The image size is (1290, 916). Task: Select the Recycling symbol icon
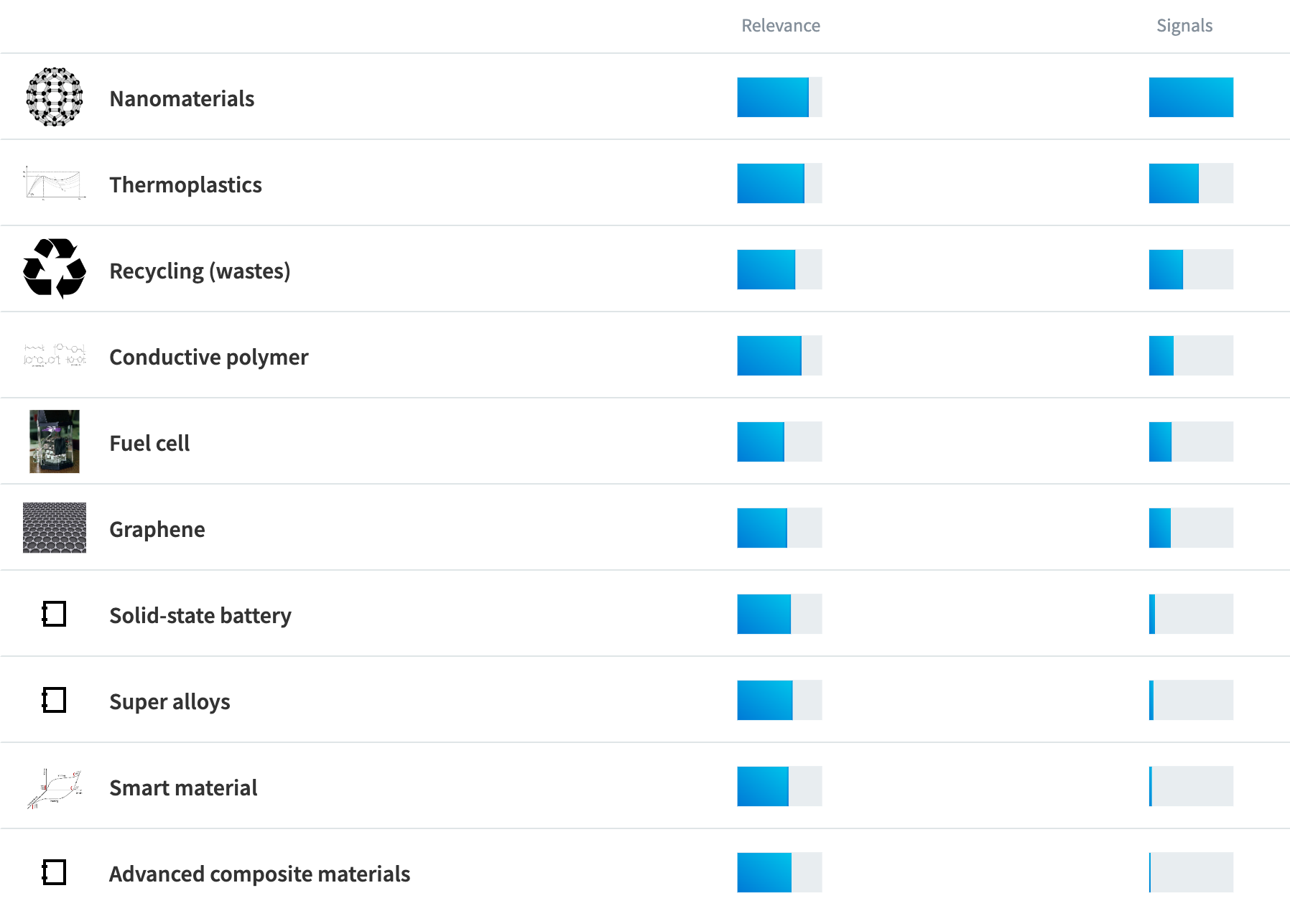55,269
